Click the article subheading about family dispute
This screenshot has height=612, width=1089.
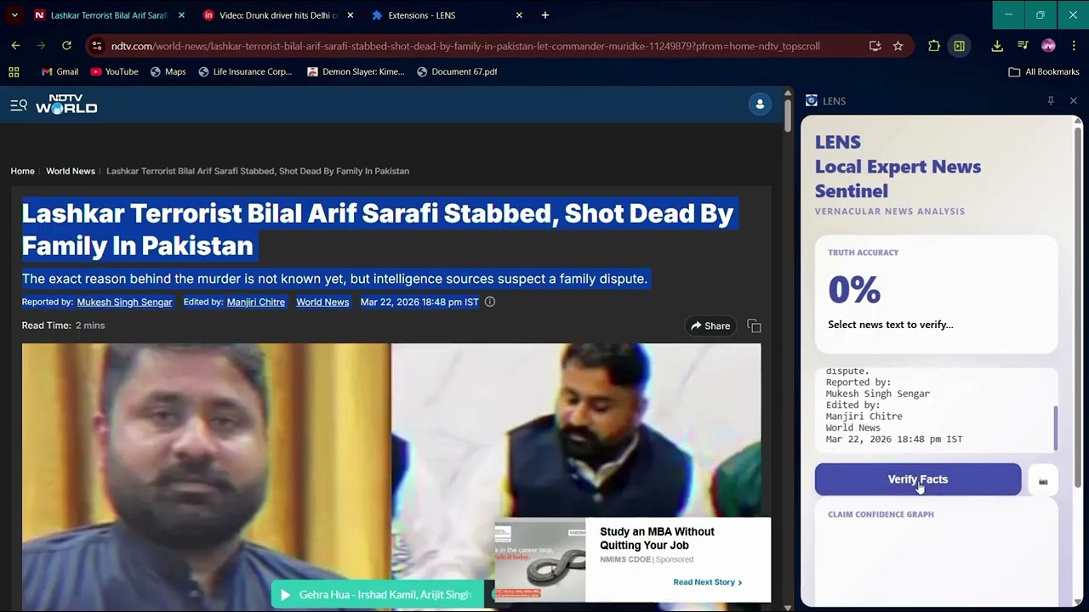335,279
